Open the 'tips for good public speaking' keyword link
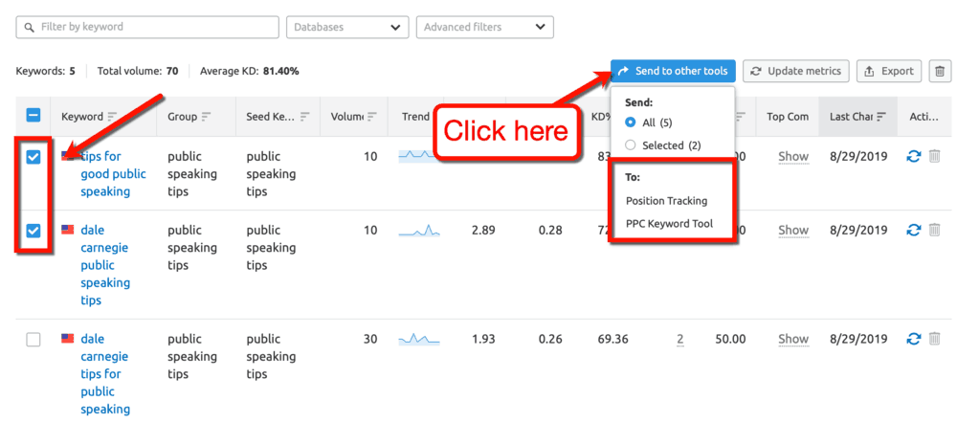This screenshot has width=957, height=423. tap(113, 174)
